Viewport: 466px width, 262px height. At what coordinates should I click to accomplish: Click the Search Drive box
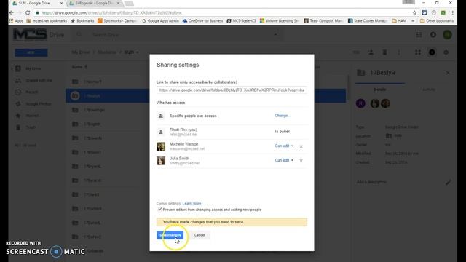(x=178, y=35)
